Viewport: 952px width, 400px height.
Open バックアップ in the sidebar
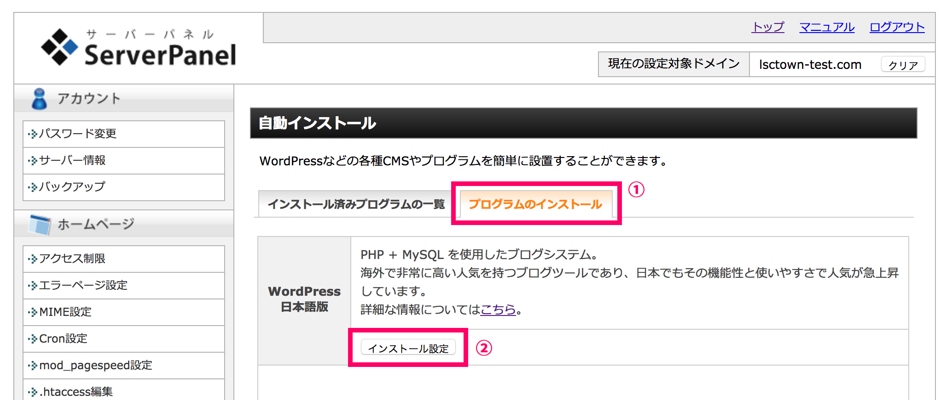coord(72,187)
